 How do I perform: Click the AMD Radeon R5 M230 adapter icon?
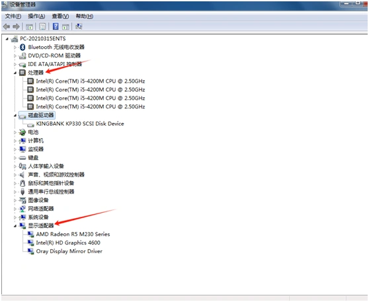coord(30,234)
